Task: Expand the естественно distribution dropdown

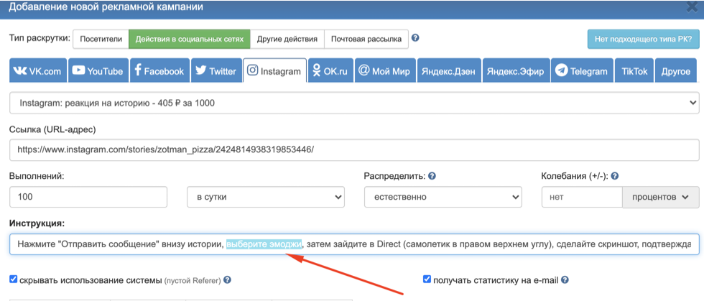Action: [x=443, y=197]
